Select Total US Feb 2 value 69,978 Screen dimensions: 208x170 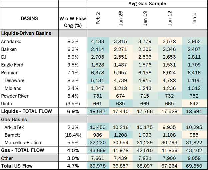point(98,166)
